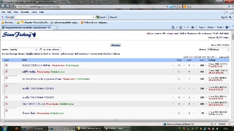The image size is (234, 131).
Task: Tick the checkbox next to the category dropdown
Action: point(41,49)
